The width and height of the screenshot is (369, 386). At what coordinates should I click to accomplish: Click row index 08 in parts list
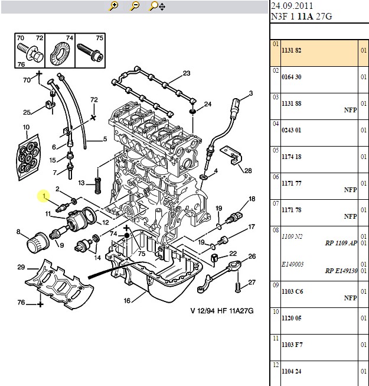[276, 230]
